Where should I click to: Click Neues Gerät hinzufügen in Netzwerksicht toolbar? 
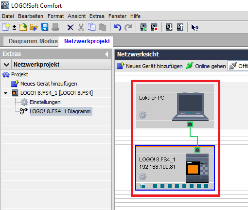[x=149, y=66]
